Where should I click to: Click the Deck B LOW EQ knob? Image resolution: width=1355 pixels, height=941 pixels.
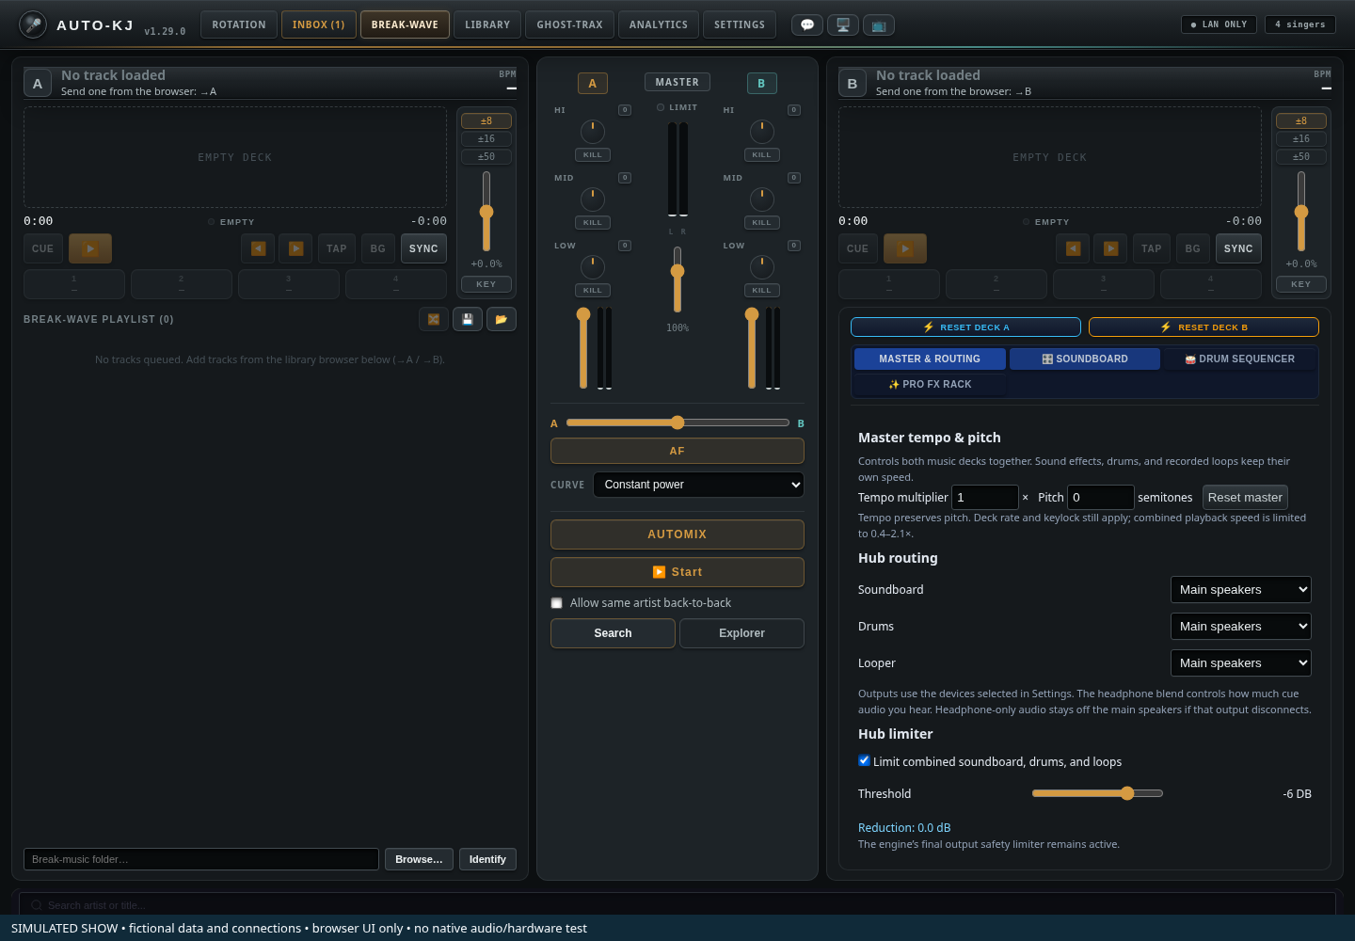coord(762,267)
